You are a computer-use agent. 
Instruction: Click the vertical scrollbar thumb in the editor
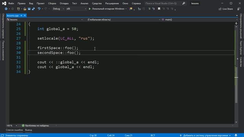click(x=236, y=84)
